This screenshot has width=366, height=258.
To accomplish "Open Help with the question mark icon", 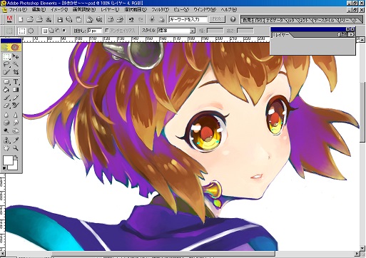I will tap(233, 19).
